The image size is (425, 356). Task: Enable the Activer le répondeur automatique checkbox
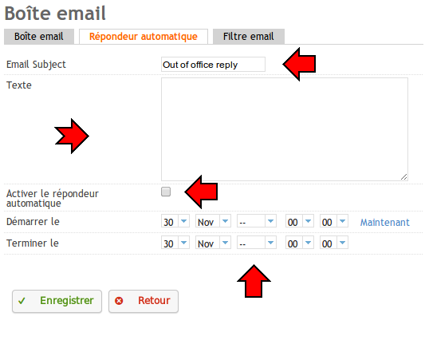click(x=166, y=192)
